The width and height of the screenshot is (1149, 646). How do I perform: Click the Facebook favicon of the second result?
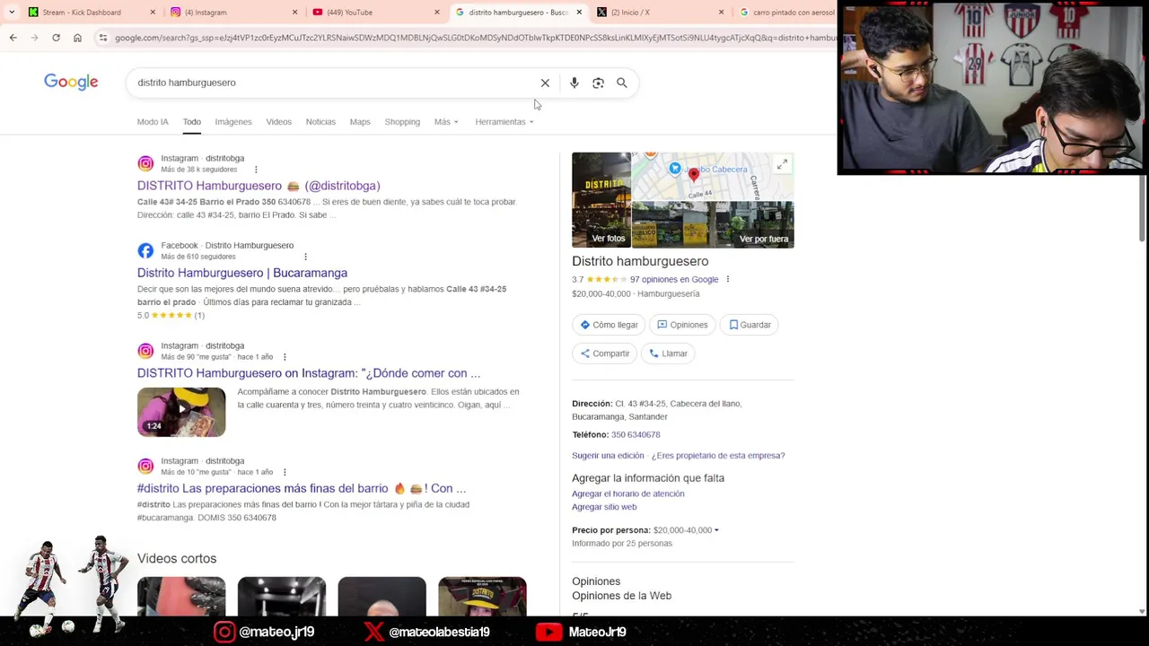coord(145,250)
